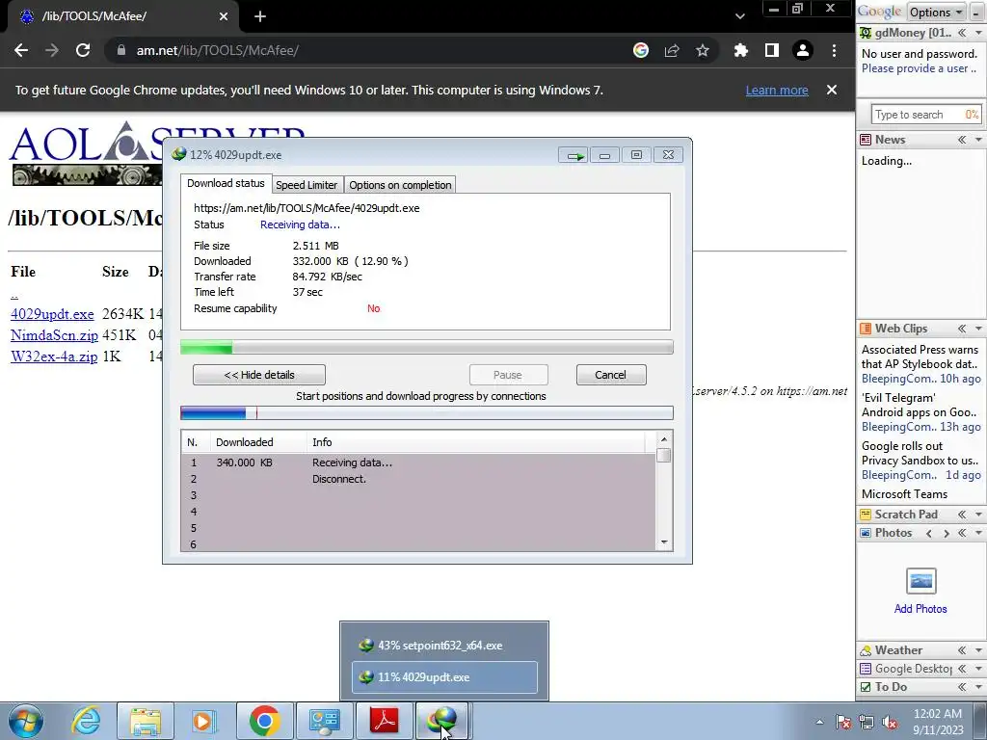
Task: Open the Web Clips menu arrow
Action: tap(979, 329)
